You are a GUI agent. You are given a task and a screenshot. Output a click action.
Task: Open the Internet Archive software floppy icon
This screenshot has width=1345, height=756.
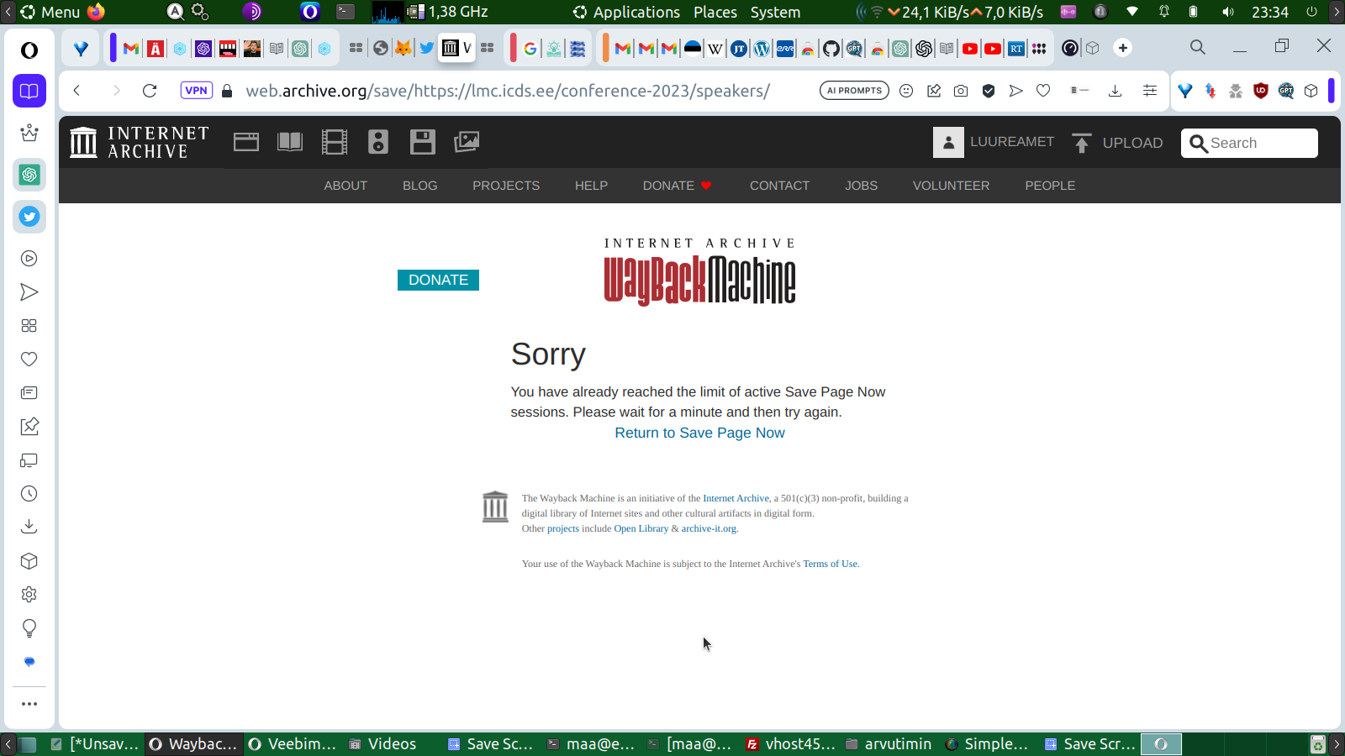tap(423, 142)
